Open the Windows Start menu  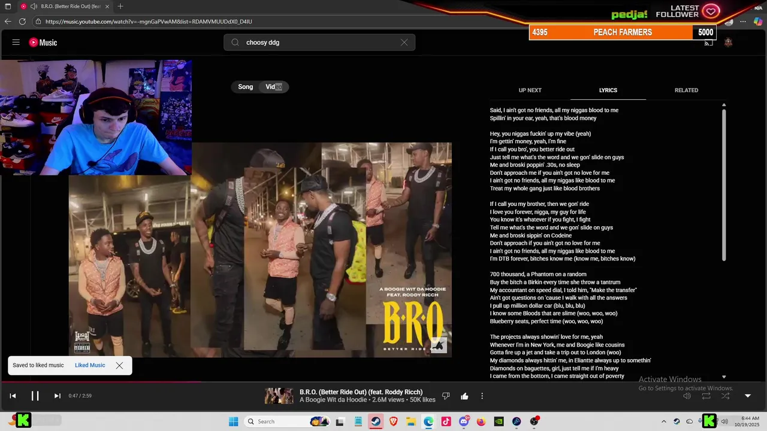234,421
